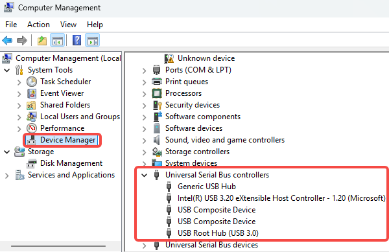
Task: Select Generic USB Hub device
Action: tap(207, 187)
